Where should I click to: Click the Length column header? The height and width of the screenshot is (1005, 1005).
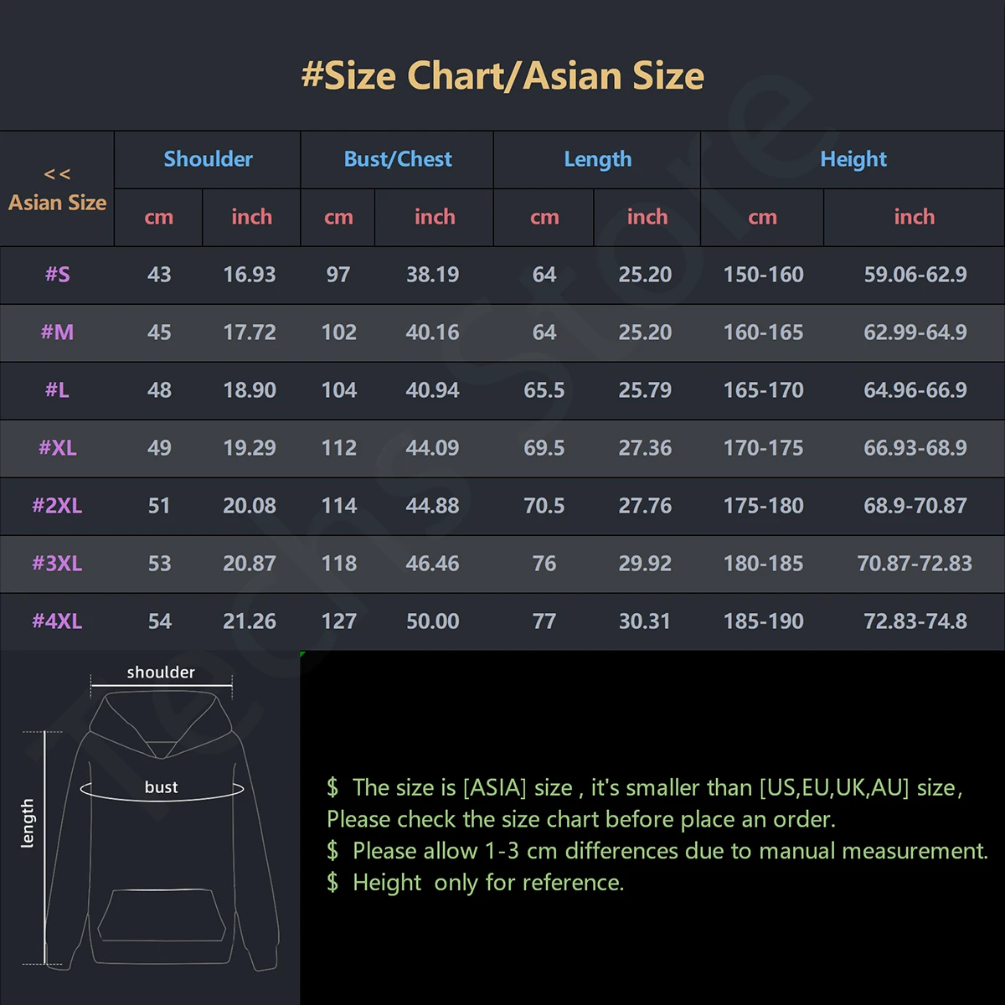tap(597, 159)
